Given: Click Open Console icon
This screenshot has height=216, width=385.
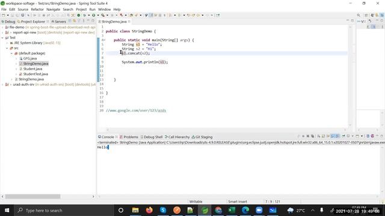Looking at the screenshot, I should tap(357, 136).
